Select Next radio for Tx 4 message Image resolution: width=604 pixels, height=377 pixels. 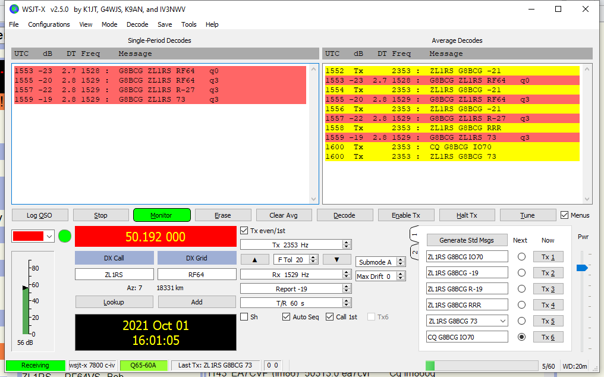pyautogui.click(x=521, y=305)
